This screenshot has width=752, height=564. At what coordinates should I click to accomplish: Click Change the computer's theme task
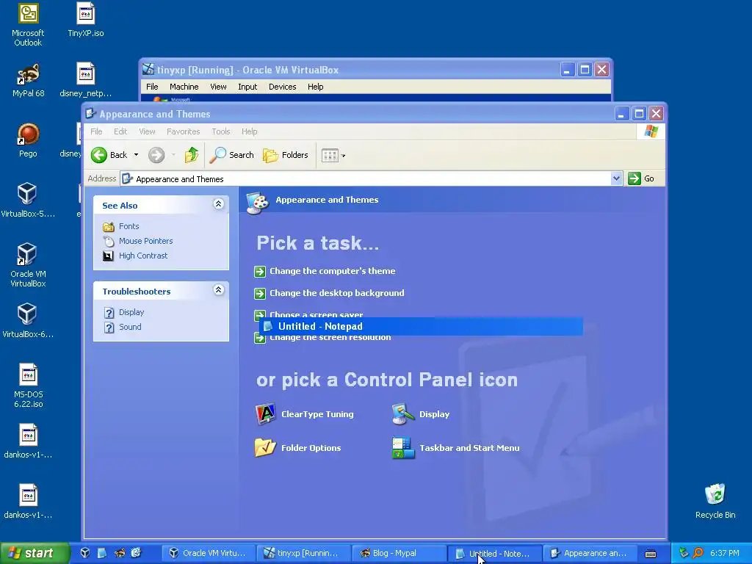pyautogui.click(x=333, y=271)
